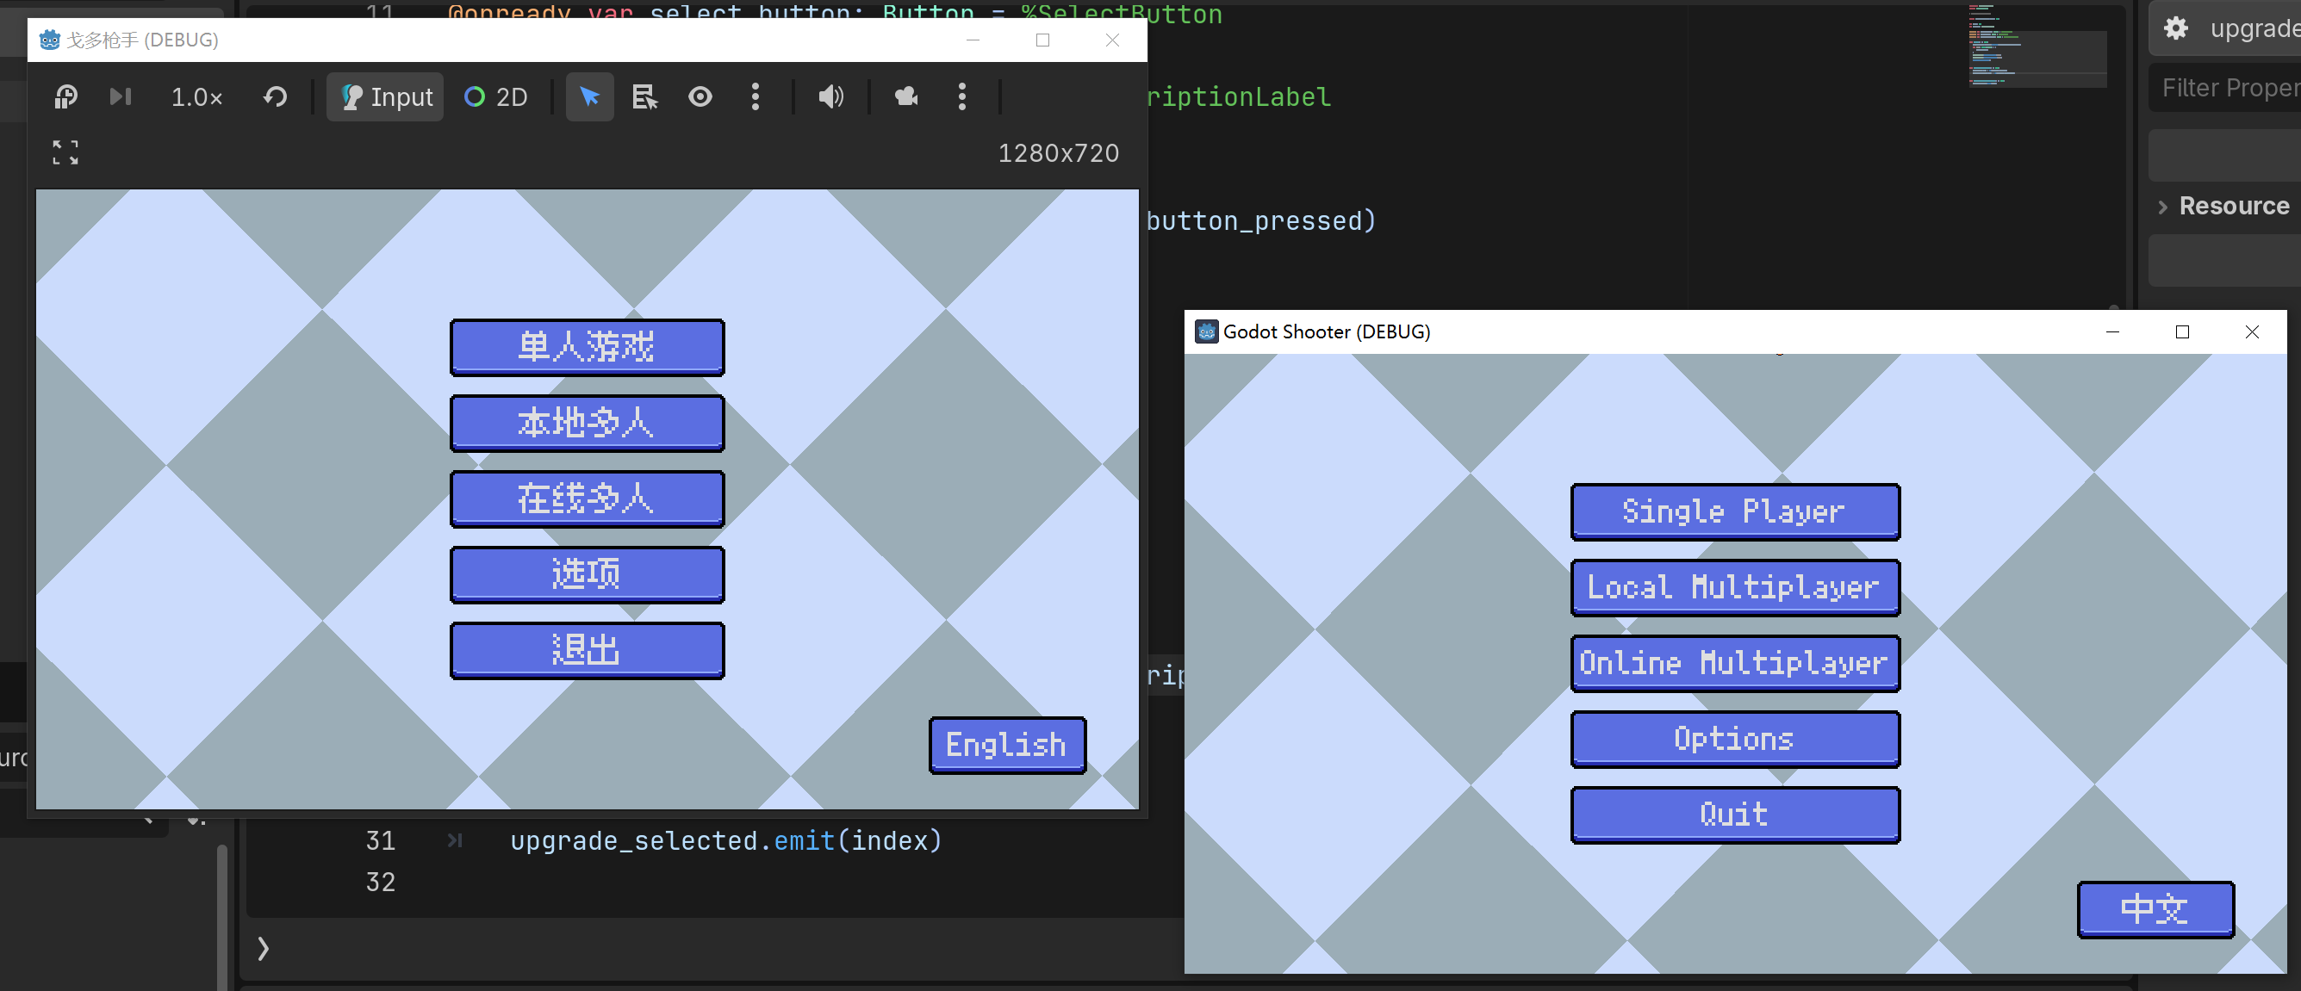Screen dimensions: 2301x991
Task: Click the suspend/pause game icon
Action: click(x=66, y=96)
